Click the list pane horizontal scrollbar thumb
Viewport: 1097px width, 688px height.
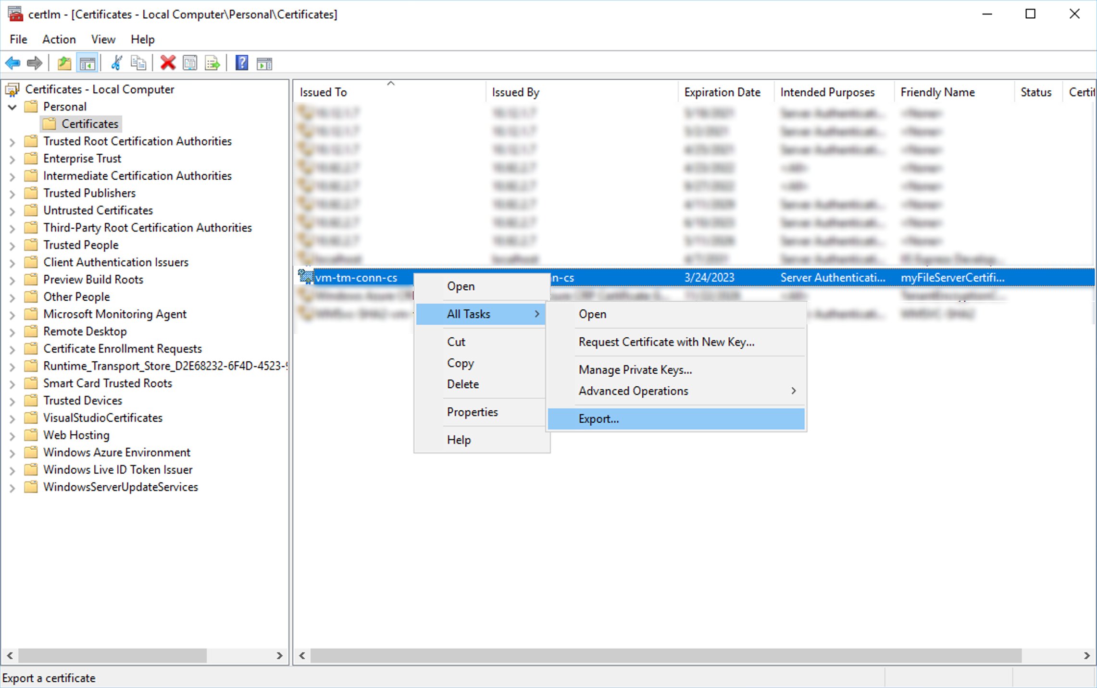pos(666,655)
